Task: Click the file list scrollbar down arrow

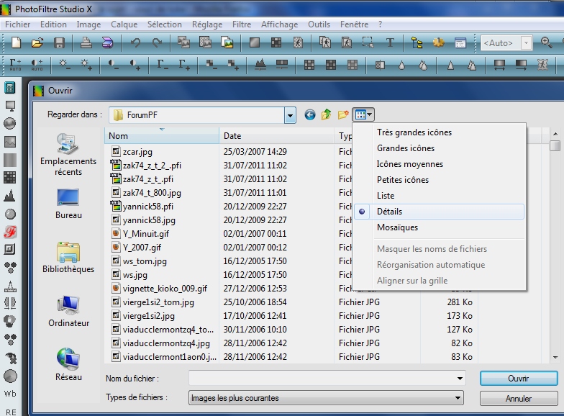Action: (x=555, y=357)
